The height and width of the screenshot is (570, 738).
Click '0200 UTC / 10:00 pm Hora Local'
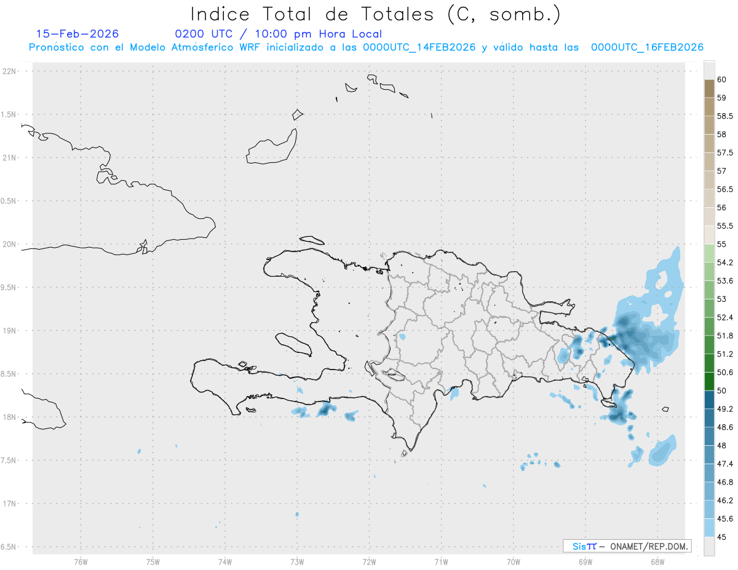pyautogui.click(x=279, y=34)
